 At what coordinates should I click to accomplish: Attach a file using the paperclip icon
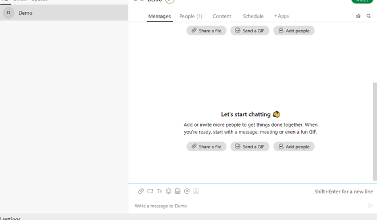click(x=141, y=191)
